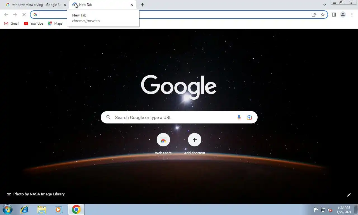Open a new tab with the plus button
This screenshot has height=215, width=358.
coord(142,5)
